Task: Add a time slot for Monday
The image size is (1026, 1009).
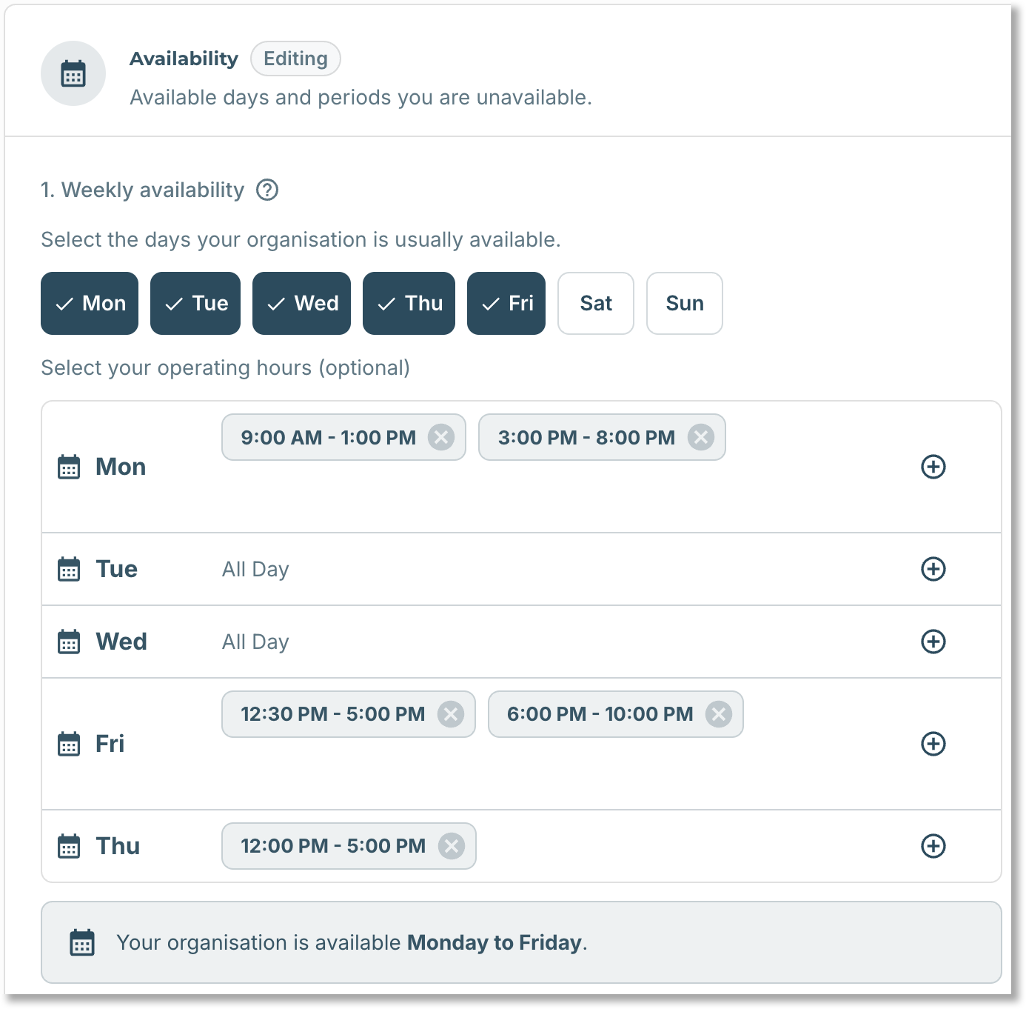Action: tap(933, 467)
